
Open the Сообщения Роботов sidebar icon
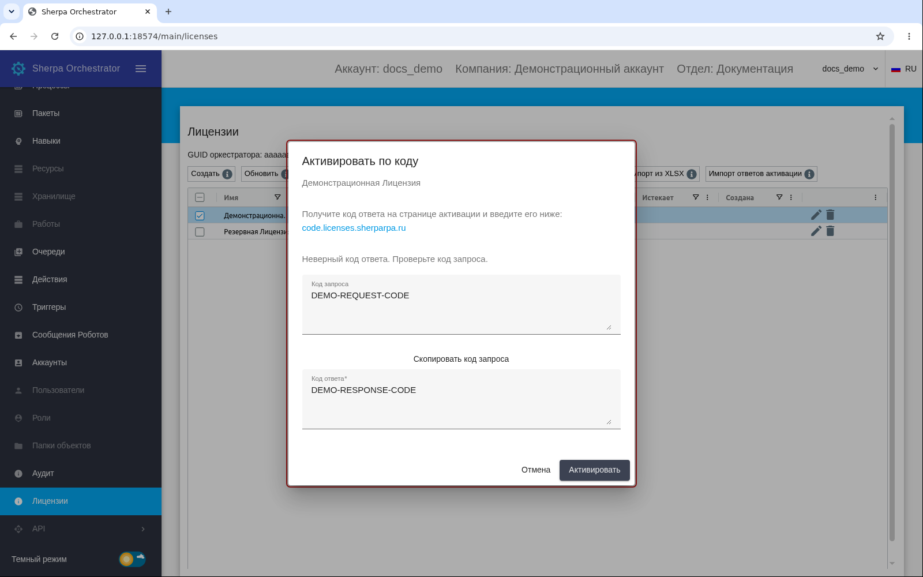pos(18,335)
